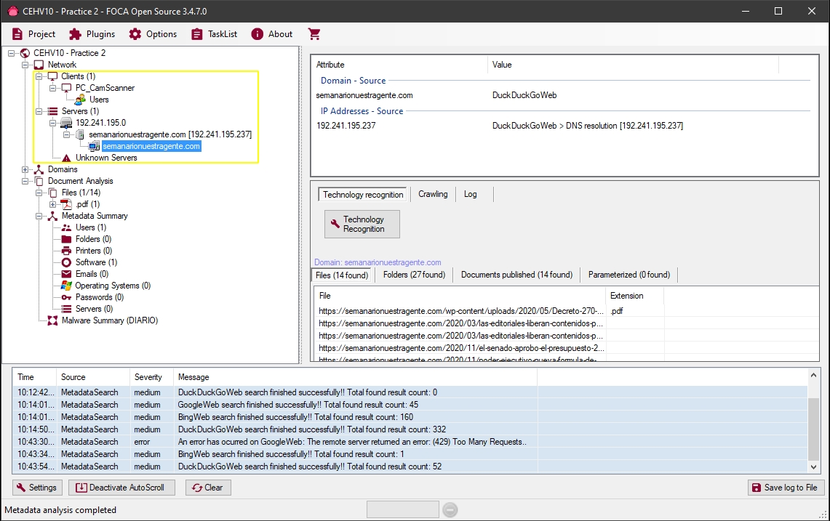Collapse the Document Analysis node
The height and width of the screenshot is (521, 830).
(26, 181)
